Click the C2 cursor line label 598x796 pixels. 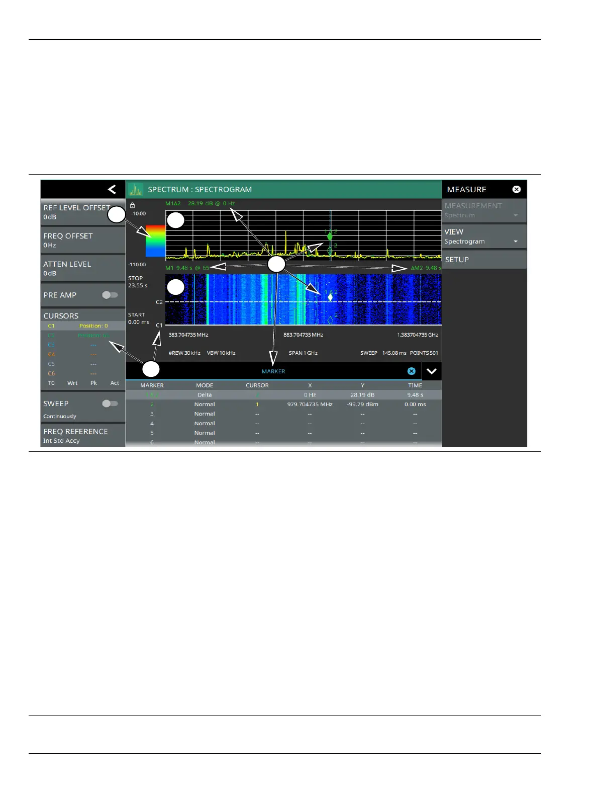159,302
